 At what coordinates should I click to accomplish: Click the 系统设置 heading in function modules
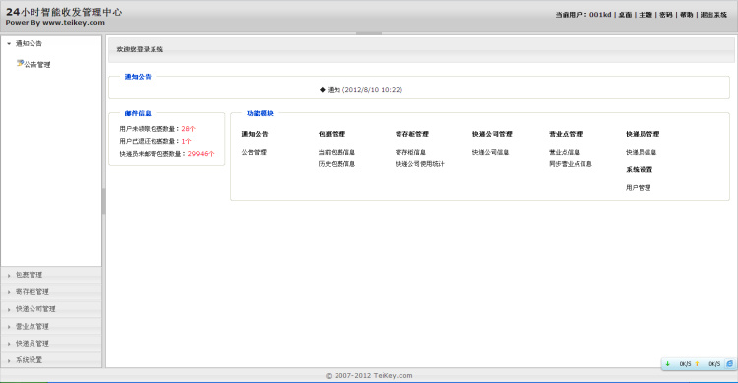(x=639, y=169)
